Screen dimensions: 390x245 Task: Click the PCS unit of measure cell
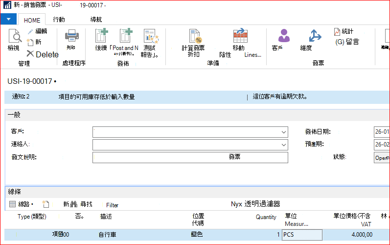point(302,235)
